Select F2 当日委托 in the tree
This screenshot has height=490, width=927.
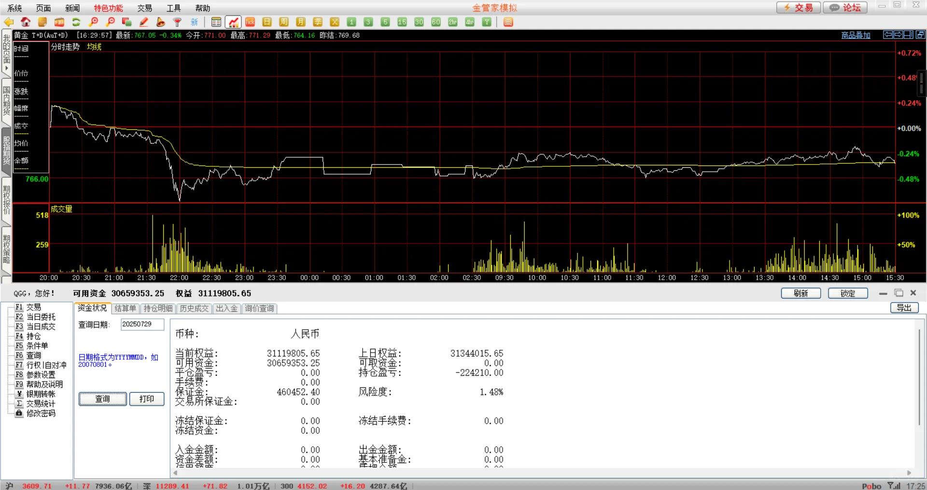tap(35, 317)
